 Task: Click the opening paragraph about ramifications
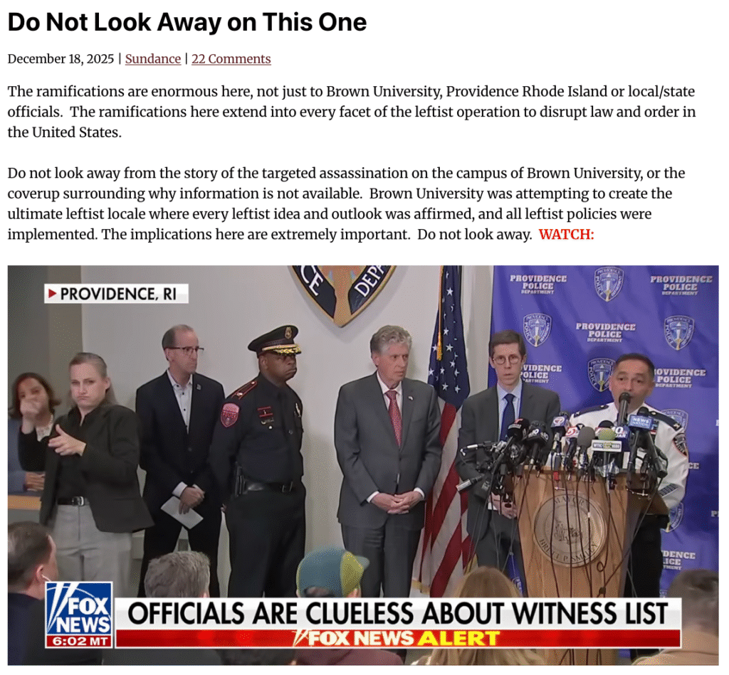[x=352, y=112]
